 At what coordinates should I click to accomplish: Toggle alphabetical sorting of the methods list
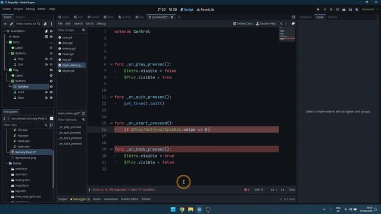(83, 114)
